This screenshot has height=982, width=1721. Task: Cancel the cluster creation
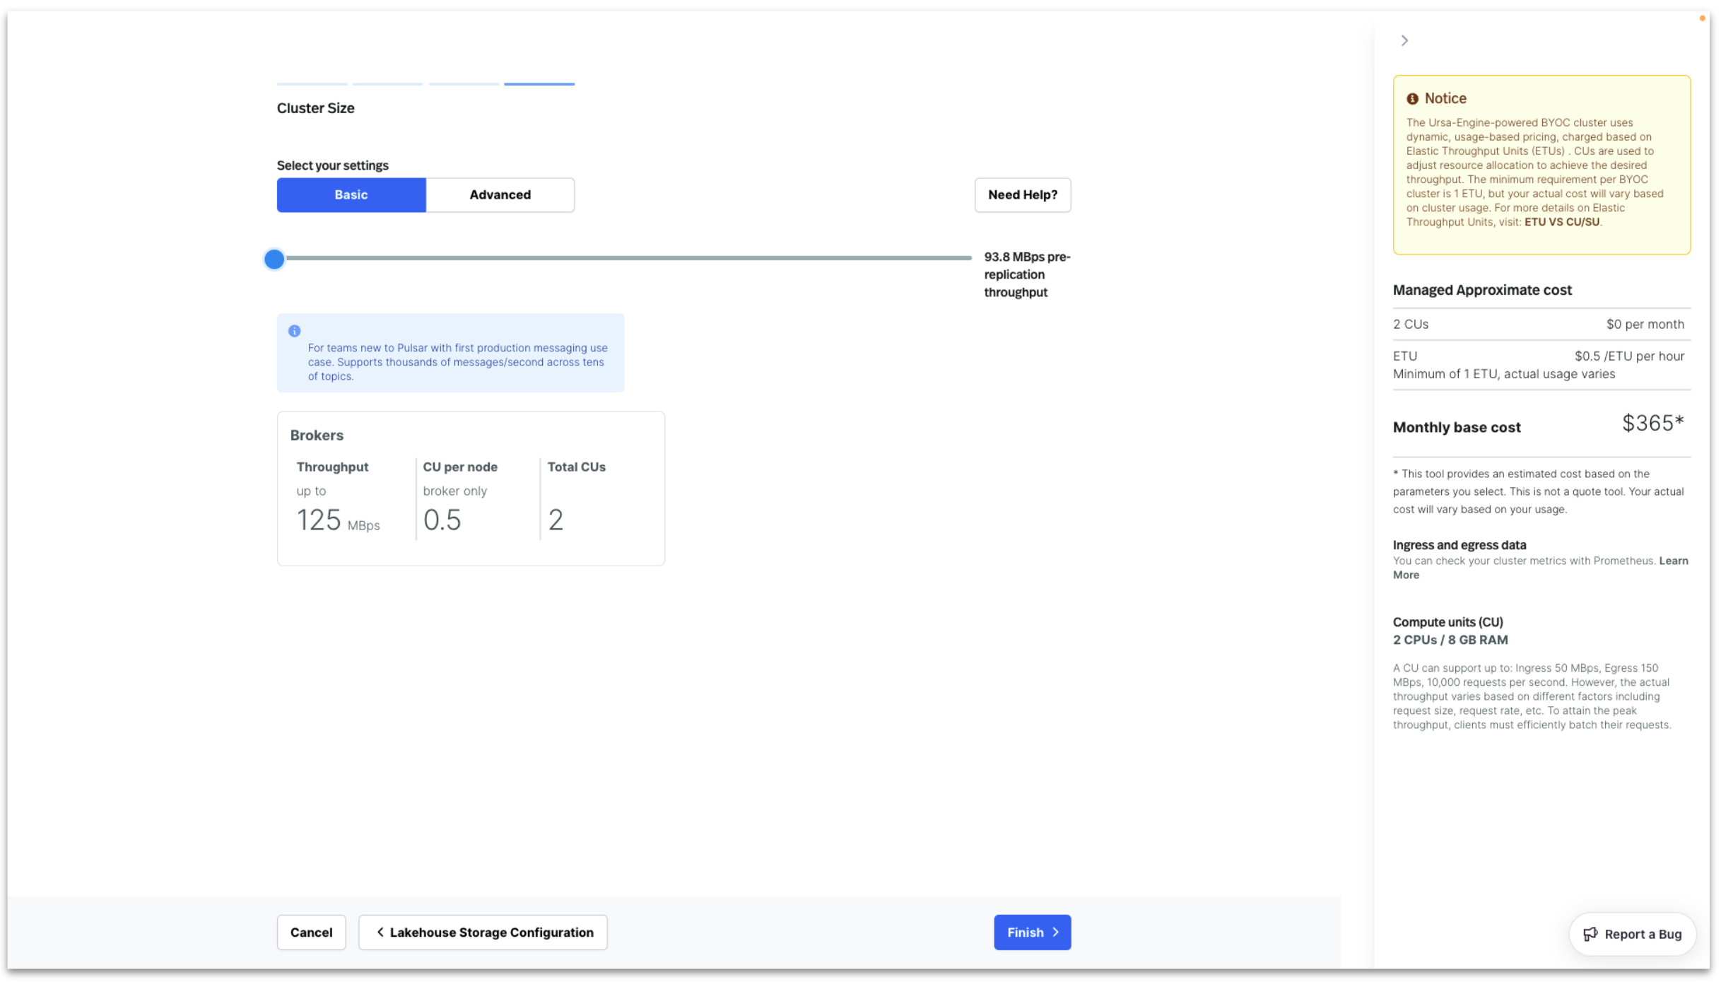tap(311, 932)
